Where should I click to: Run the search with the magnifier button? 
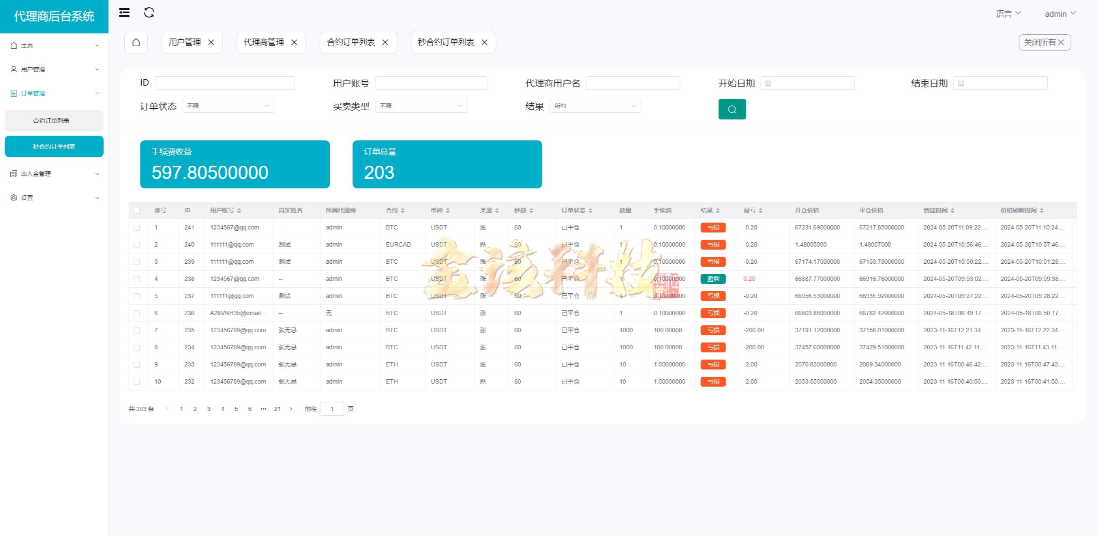[x=732, y=109]
